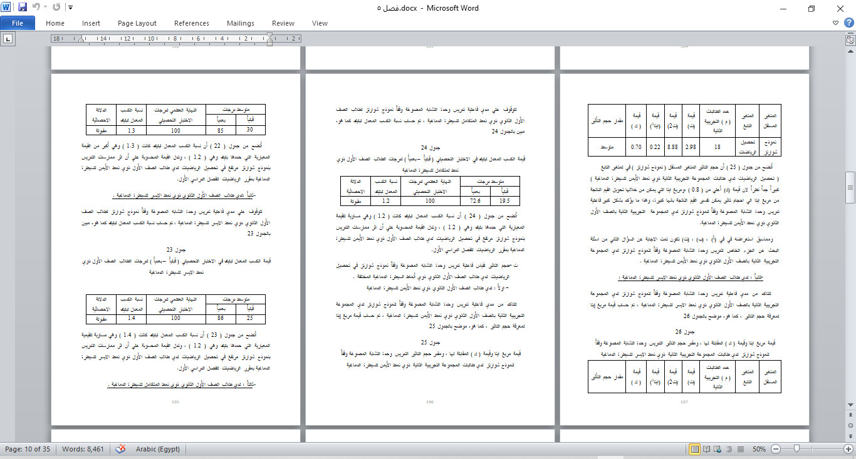Open the Undo history dropdown arrow
Screen dimensions: 856x459
(x=45, y=8)
